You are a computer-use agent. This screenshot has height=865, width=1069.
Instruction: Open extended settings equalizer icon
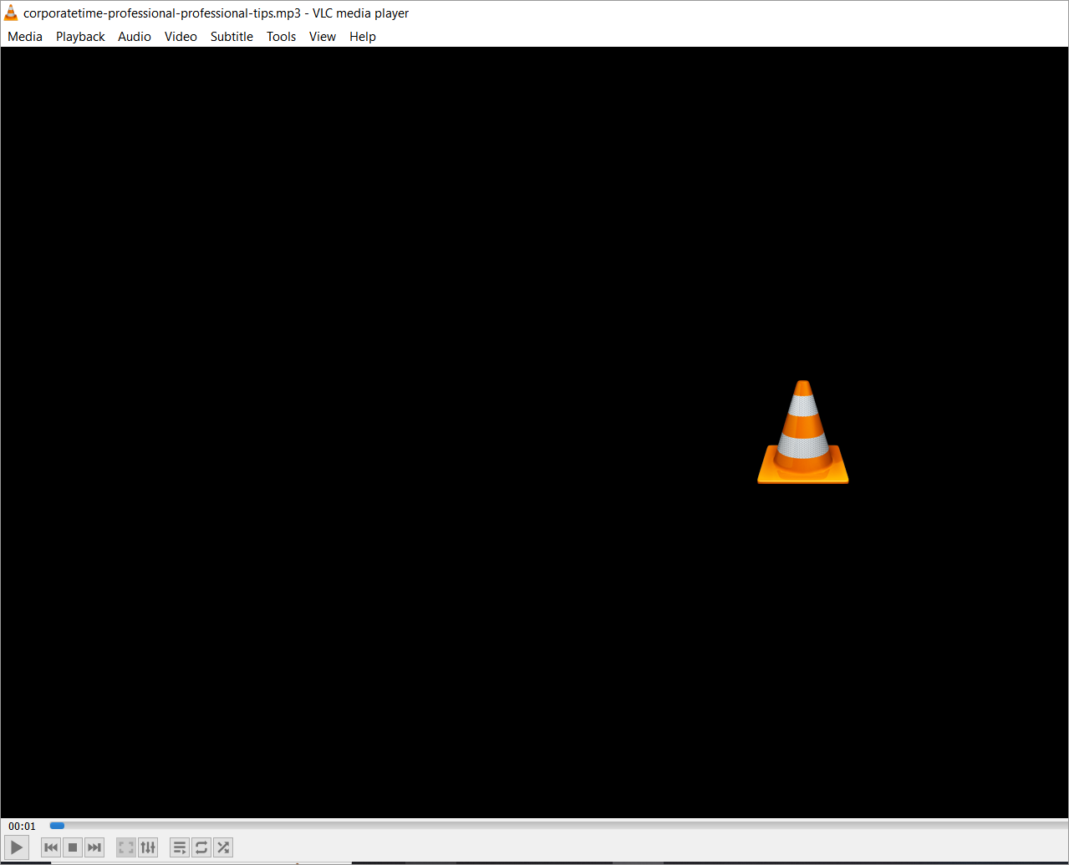pyautogui.click(x=148, y=847)
